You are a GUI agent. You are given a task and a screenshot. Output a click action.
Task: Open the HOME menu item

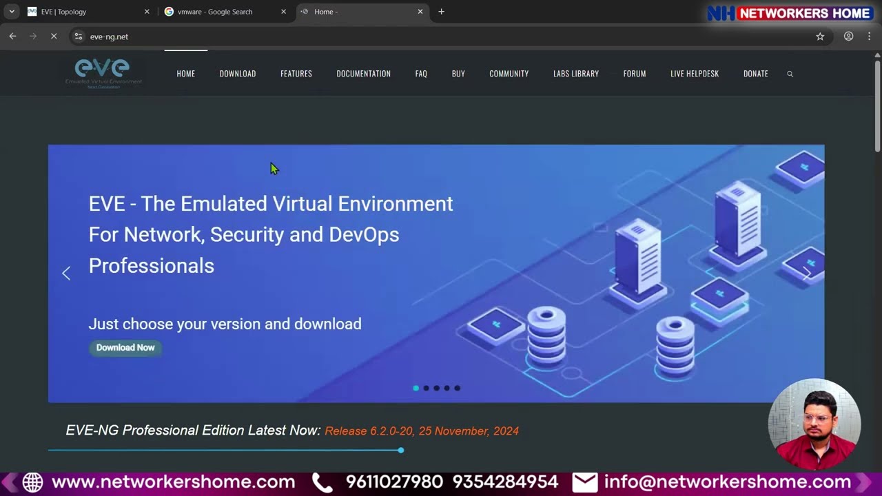[186, 74]
